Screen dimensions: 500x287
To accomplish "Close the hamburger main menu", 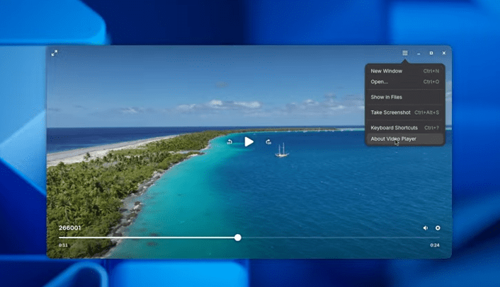I will 405,53.
